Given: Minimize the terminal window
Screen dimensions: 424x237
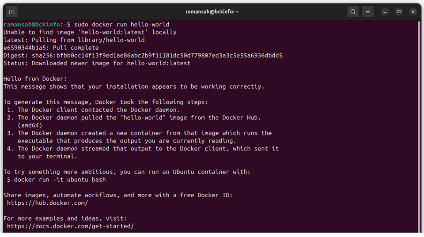Looking at the screenshot, I should [385, 11].
